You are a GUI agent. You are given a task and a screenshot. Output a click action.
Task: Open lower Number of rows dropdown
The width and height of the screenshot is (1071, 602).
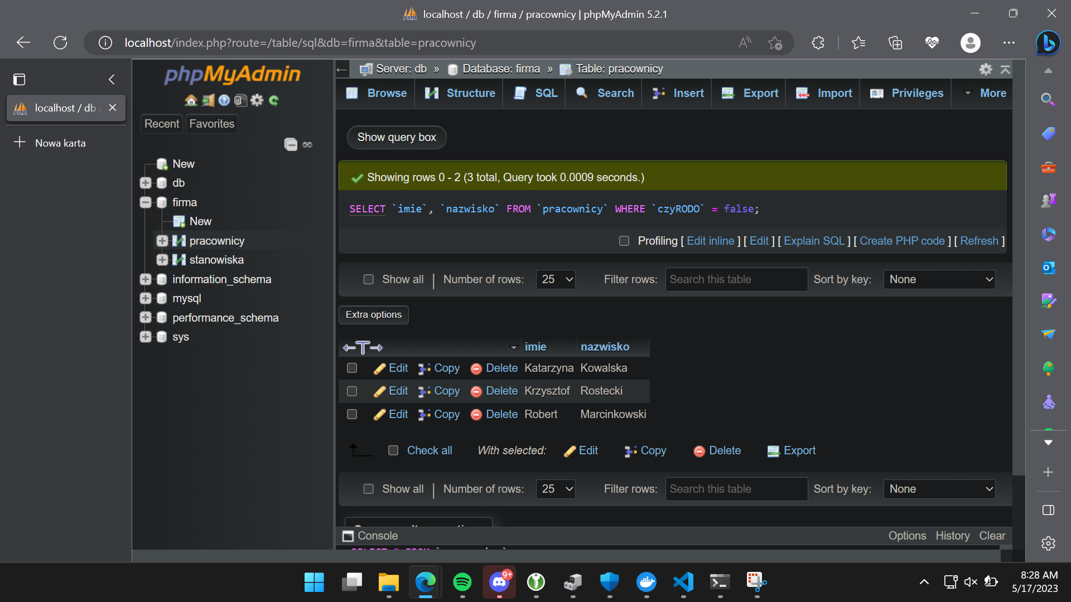pyautogui.click(x=556, y=489)
